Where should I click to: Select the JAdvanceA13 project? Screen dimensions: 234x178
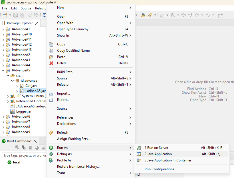19,50
